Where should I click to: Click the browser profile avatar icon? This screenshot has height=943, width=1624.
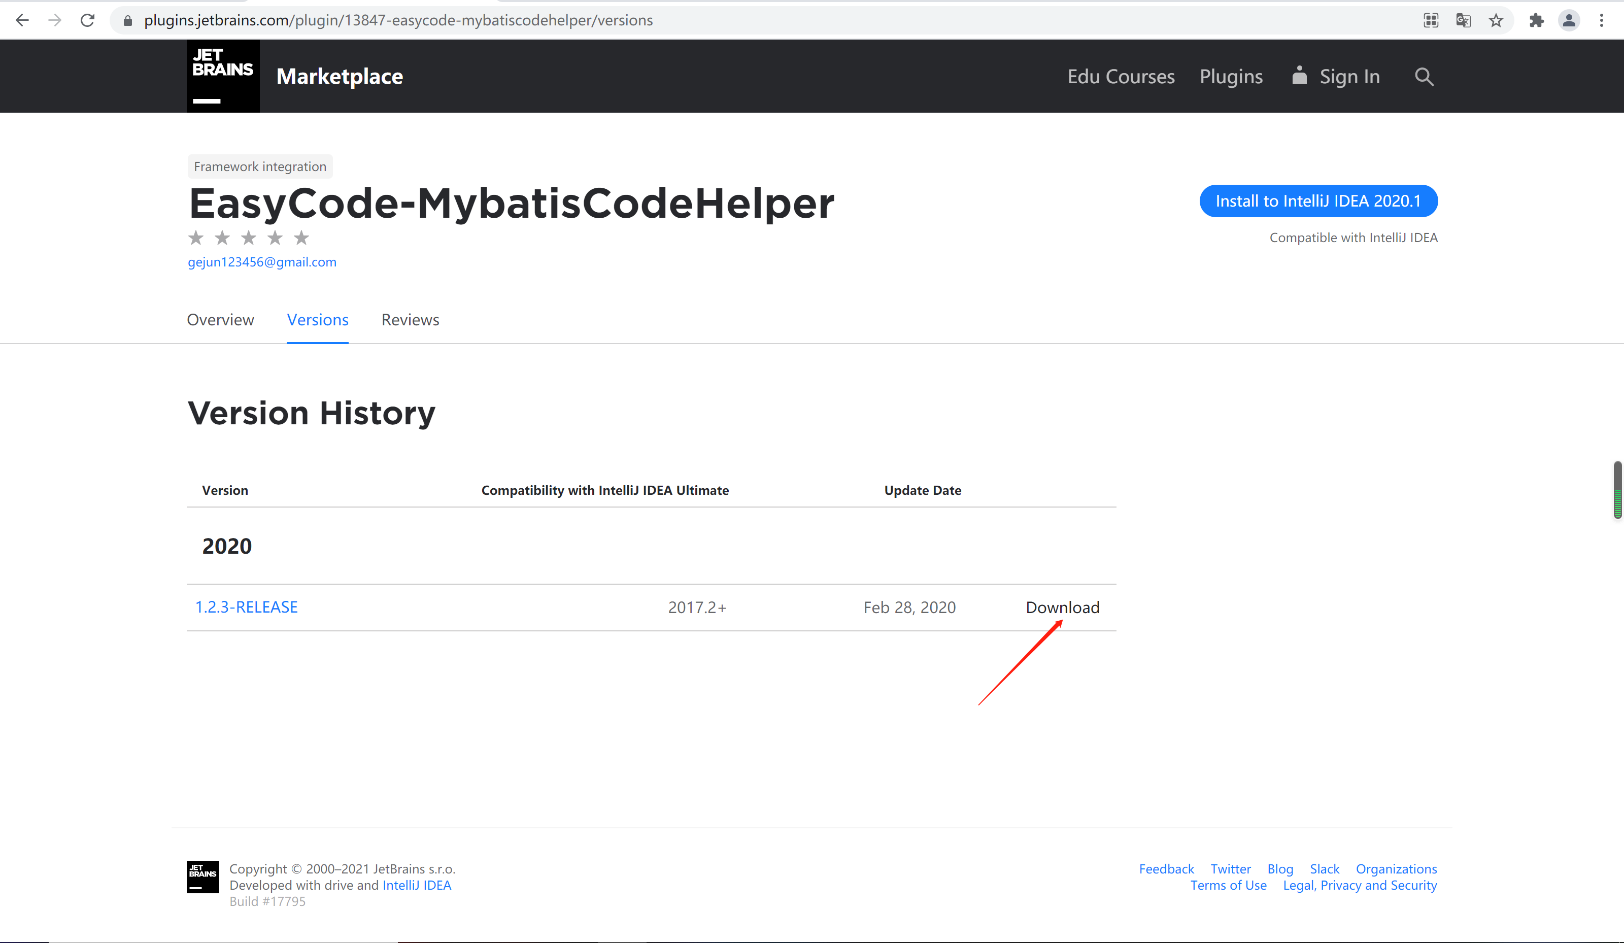[x=1569, y=20]
